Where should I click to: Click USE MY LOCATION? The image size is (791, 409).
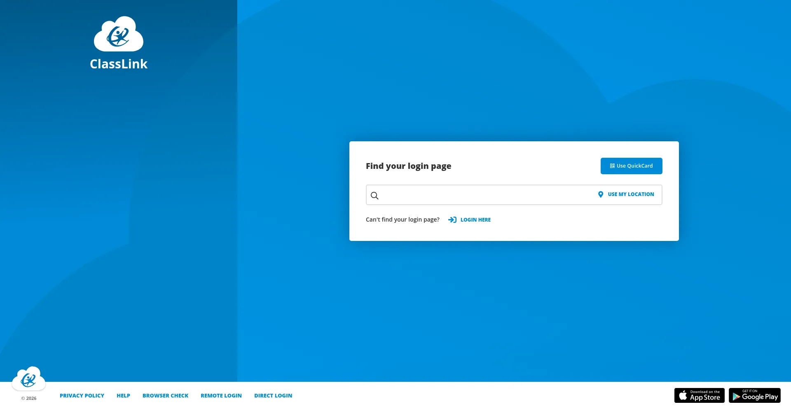point(630,194)
